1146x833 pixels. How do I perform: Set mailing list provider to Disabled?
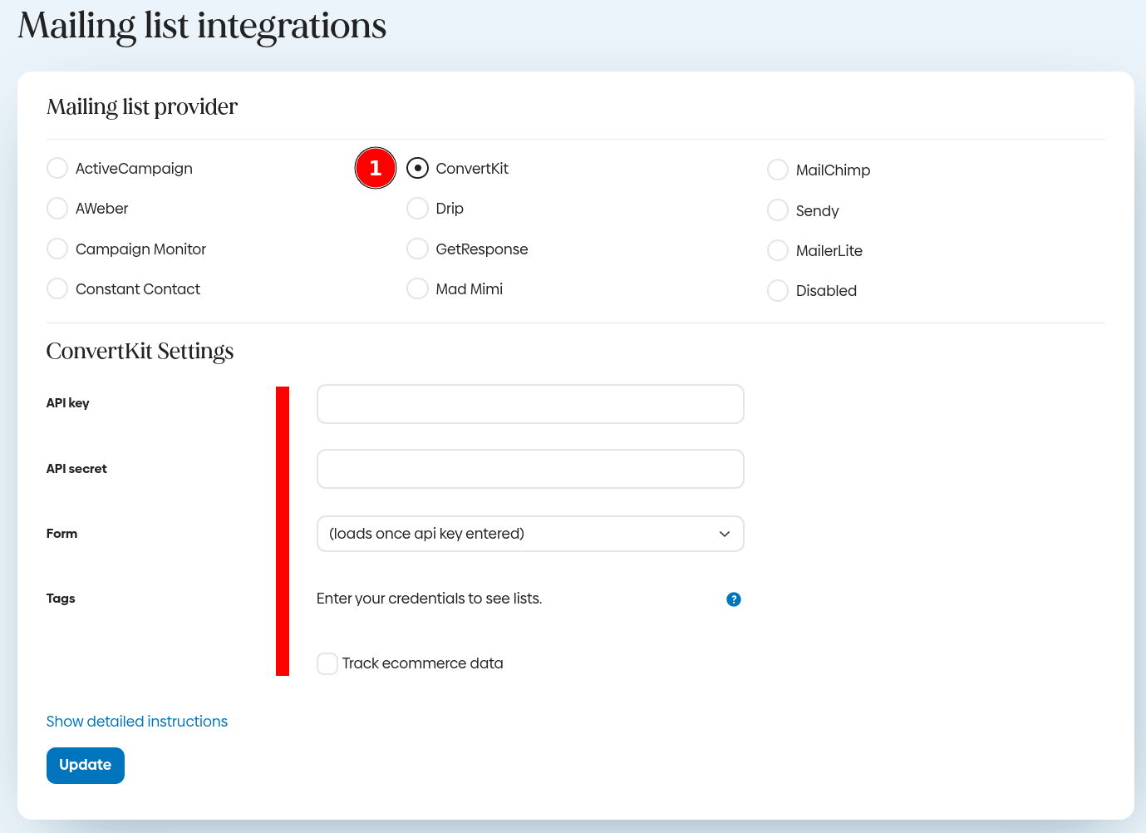coord(778,290)
